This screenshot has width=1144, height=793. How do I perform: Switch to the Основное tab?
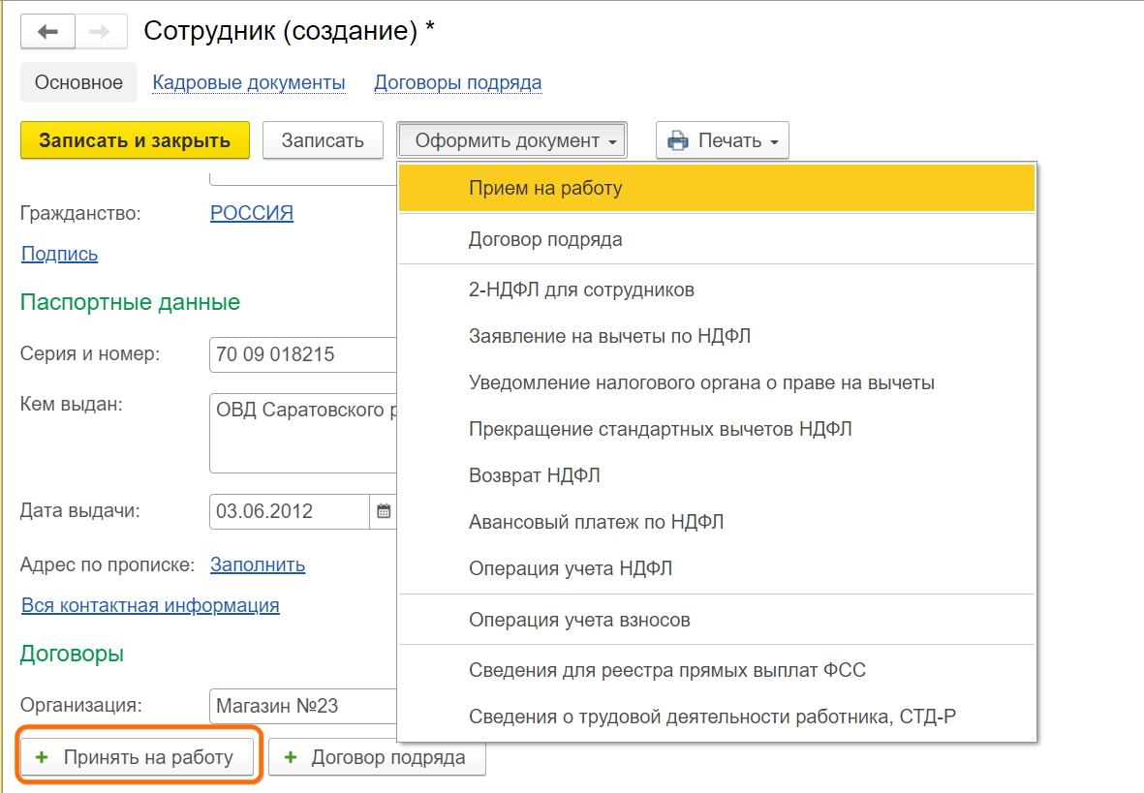tap(78, 82)
